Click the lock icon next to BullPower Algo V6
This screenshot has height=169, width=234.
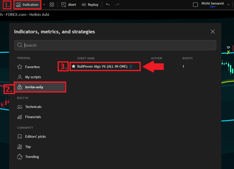coord(131,66)
